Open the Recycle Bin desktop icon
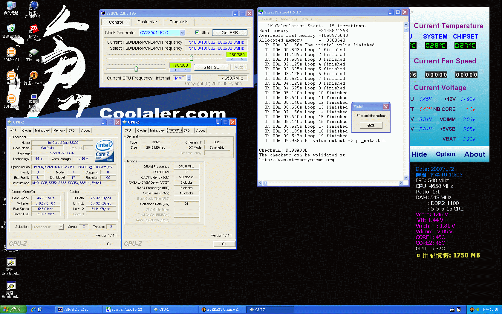Image resolution: width=502 pixels, height=314 pixels. (x=11, y=31)
